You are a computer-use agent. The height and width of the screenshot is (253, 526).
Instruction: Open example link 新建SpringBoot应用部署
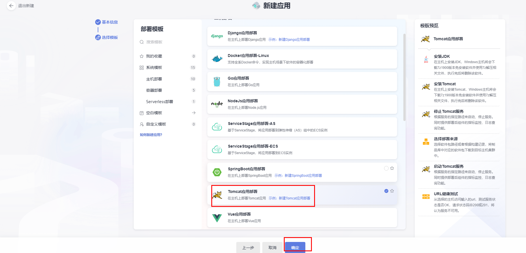click(303, 176)
